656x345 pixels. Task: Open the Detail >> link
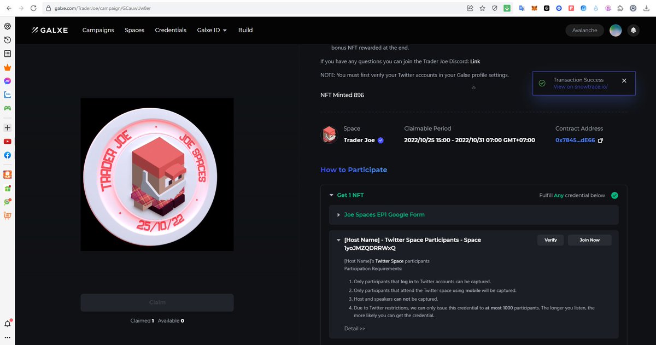coord(355,329)
